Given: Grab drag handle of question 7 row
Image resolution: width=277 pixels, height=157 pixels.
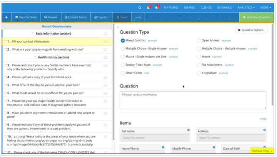Looking at the screenshot, I should pyautogui.click(x=105, y=101).
